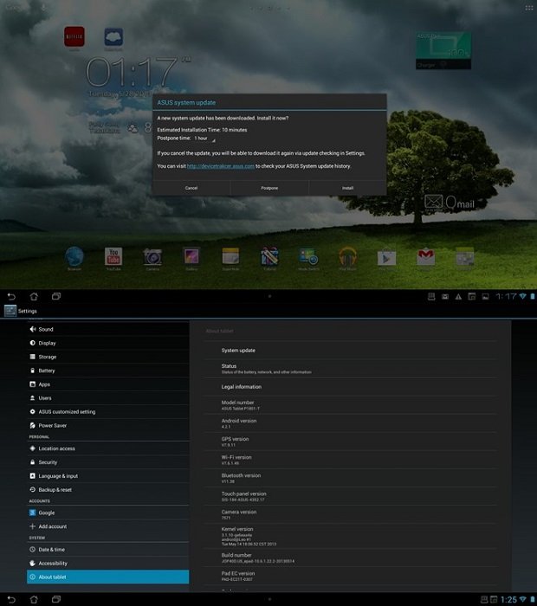Open the blue cloud storage app icon

coord(113,37)
